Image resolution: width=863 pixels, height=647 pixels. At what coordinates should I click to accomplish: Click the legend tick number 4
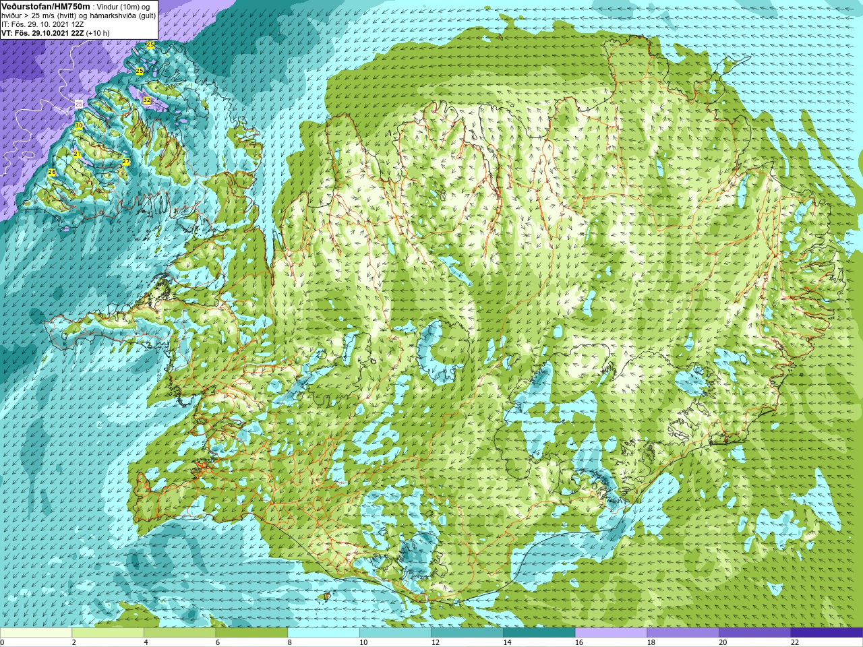click(x=146, y=642)
